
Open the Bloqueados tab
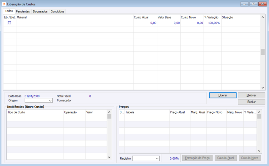point(40,11)
